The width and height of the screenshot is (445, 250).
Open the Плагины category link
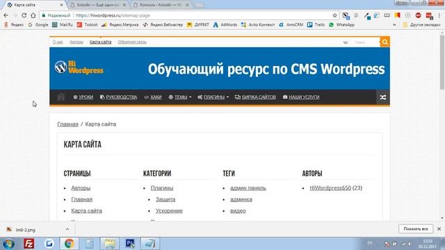tap(162, 188)
